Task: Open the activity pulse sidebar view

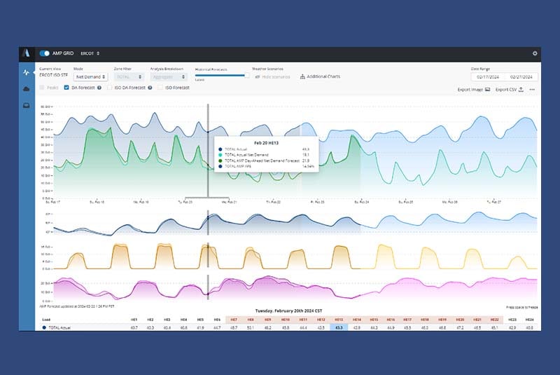Action: pos(27,72)
